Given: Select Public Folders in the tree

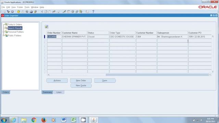Looking at the screenshot, I should [x=14, y=36].
